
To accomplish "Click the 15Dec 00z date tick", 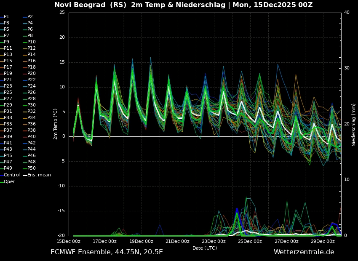I will click(x=69, y=241).
